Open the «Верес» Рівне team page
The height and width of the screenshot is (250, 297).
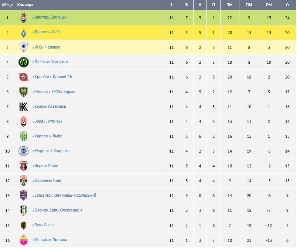point(45,166)
